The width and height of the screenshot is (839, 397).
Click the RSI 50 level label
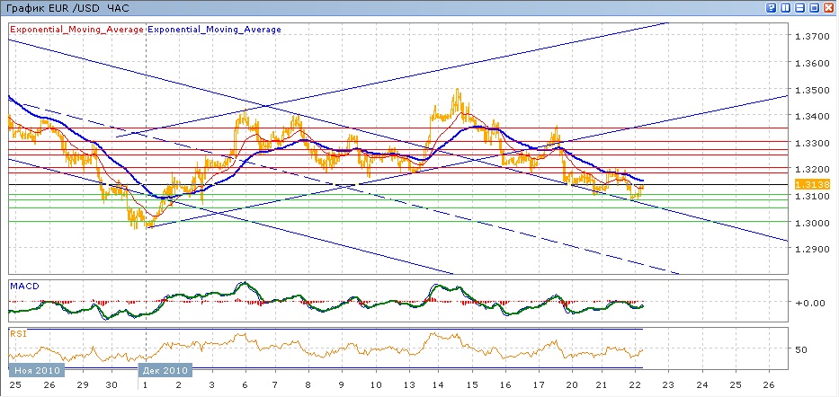point(801,348)
